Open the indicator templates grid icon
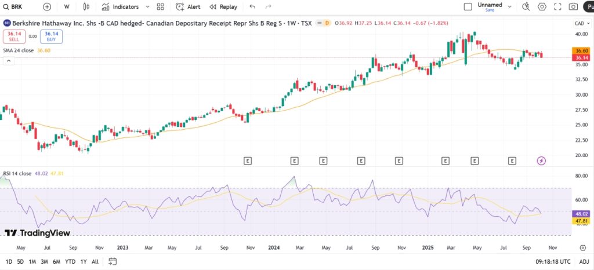This screenshot has width=594, height=270. (x=161, y=7)
